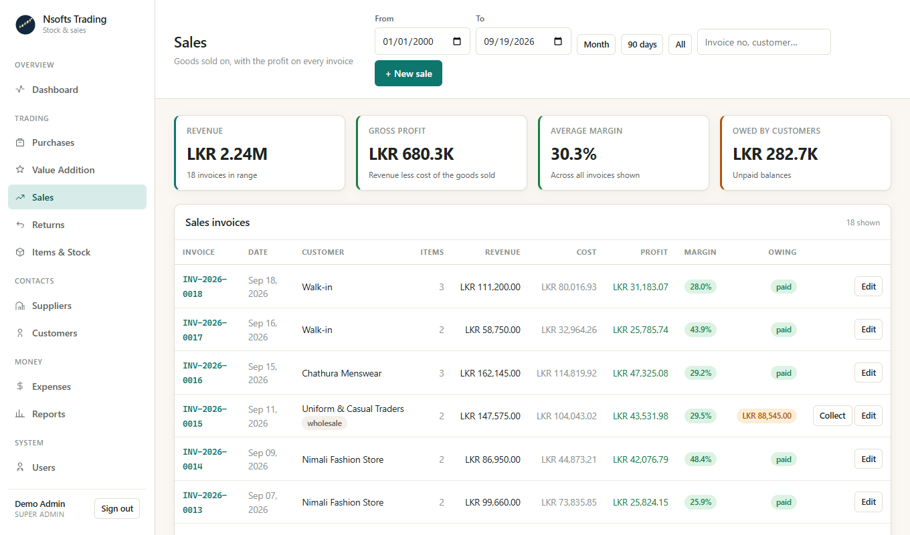Click the 43.9% margin badge
This screenshot has height=535, width=910.
701,329
